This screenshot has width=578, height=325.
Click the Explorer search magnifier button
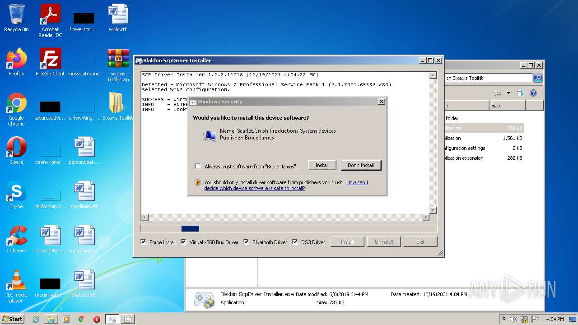538,78
